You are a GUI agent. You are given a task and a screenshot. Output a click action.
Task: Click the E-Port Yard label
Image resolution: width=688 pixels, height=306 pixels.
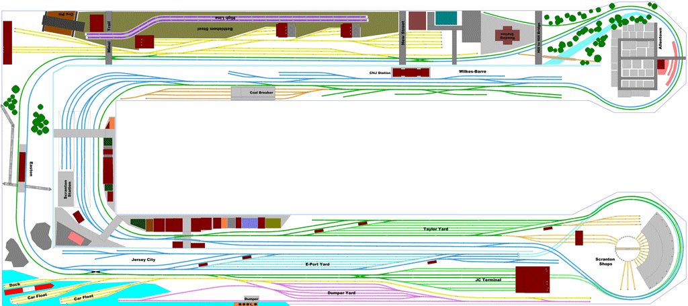coord(316,264)
